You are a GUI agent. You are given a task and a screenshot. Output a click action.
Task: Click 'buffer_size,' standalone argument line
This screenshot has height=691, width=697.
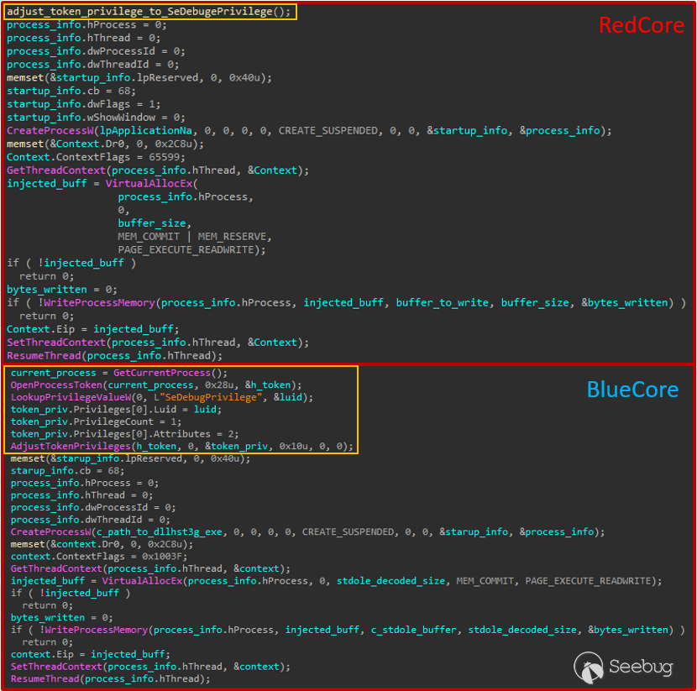155,223
